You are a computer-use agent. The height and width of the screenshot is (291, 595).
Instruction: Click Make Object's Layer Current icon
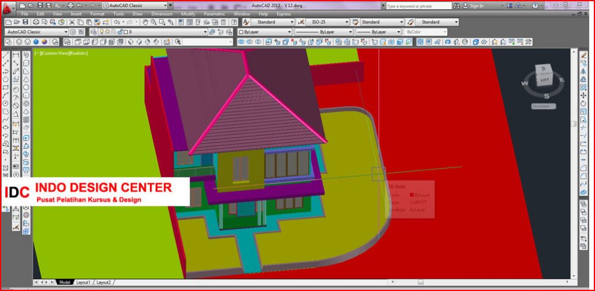[x=213, y=32]
